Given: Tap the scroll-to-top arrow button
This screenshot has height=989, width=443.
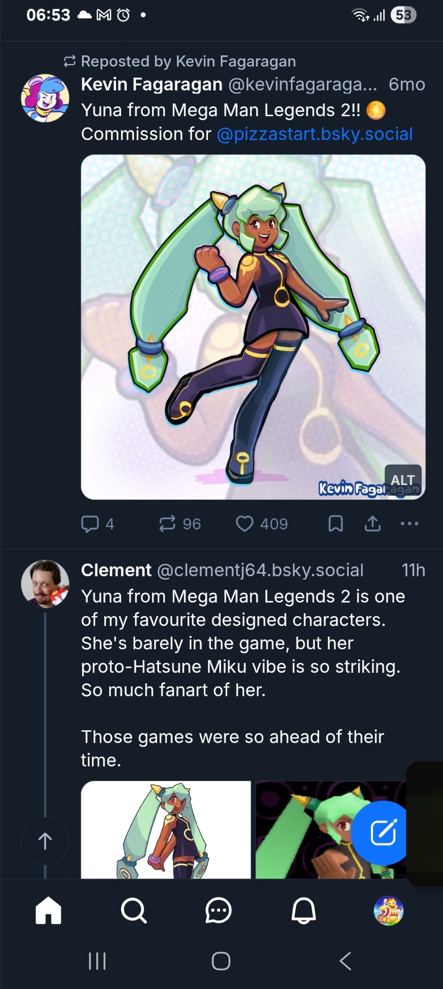Looking at the screenshot, I should point(45,841).
